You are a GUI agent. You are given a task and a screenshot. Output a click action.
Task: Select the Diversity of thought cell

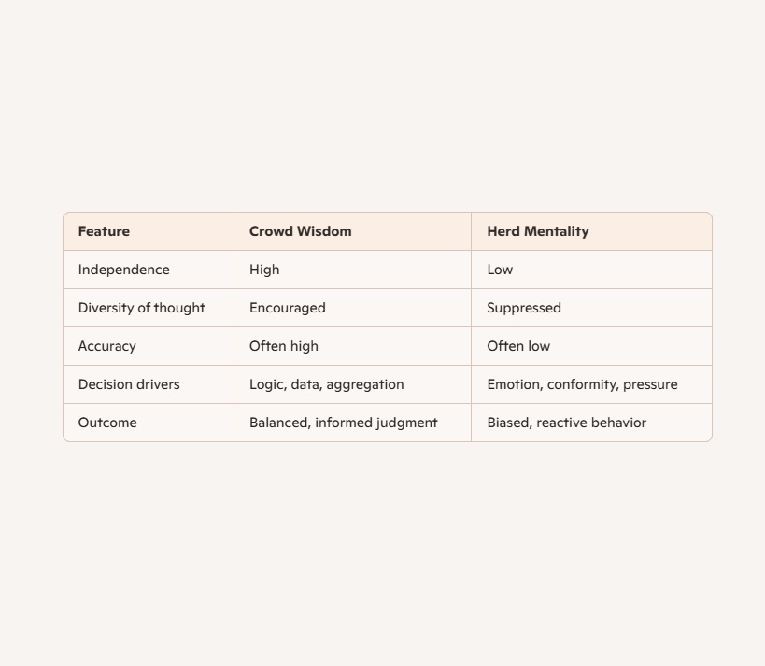click(141, 308)
